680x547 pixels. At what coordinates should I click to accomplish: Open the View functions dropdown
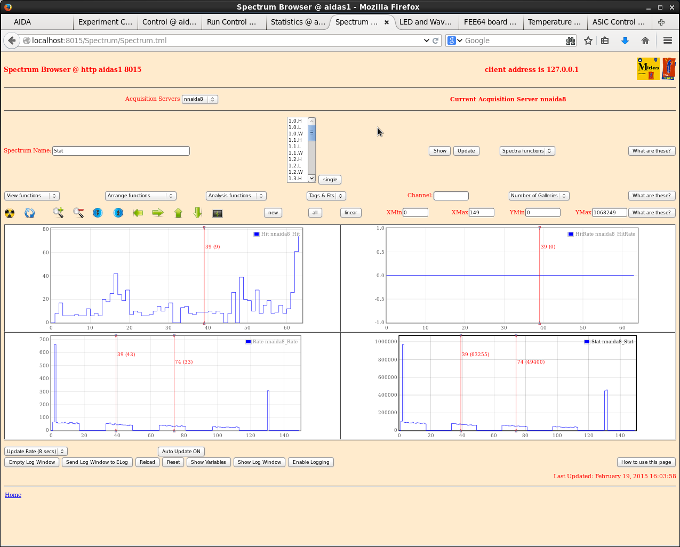coord(31,196)
